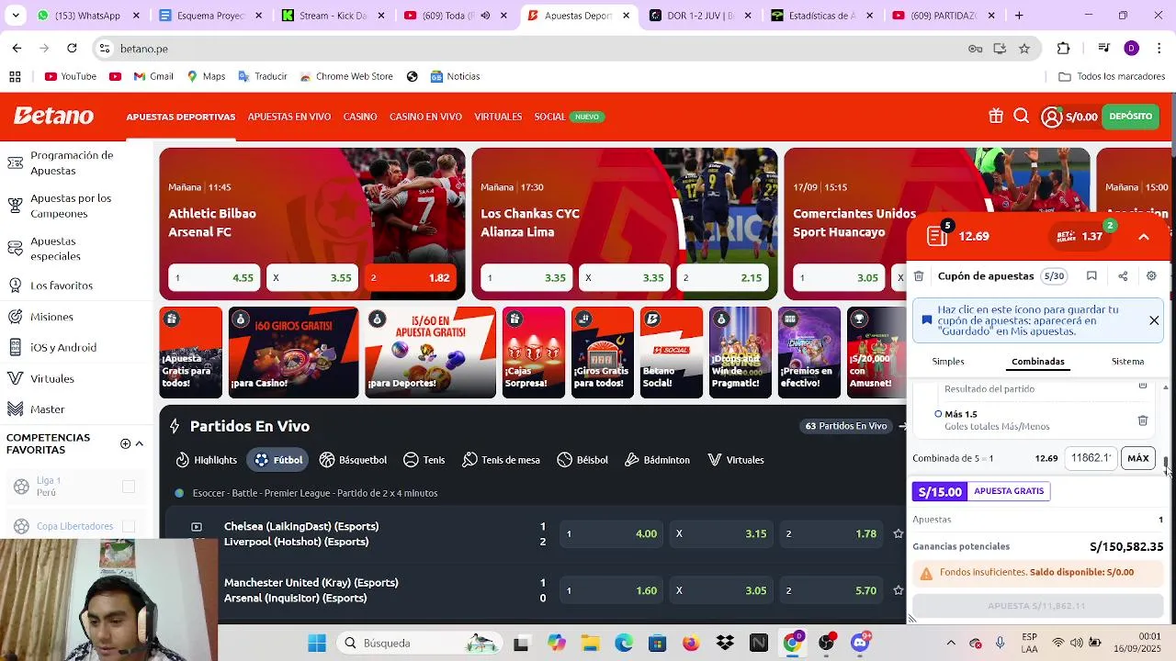The image size is (1176, 661).
Task: Select draw 3.55 for Athletic Bilbao match
Action: point(312,277)
